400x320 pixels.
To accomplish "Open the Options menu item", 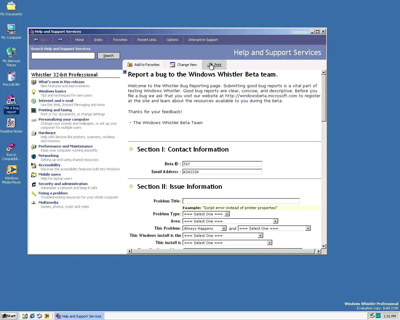I will point(172,40).
